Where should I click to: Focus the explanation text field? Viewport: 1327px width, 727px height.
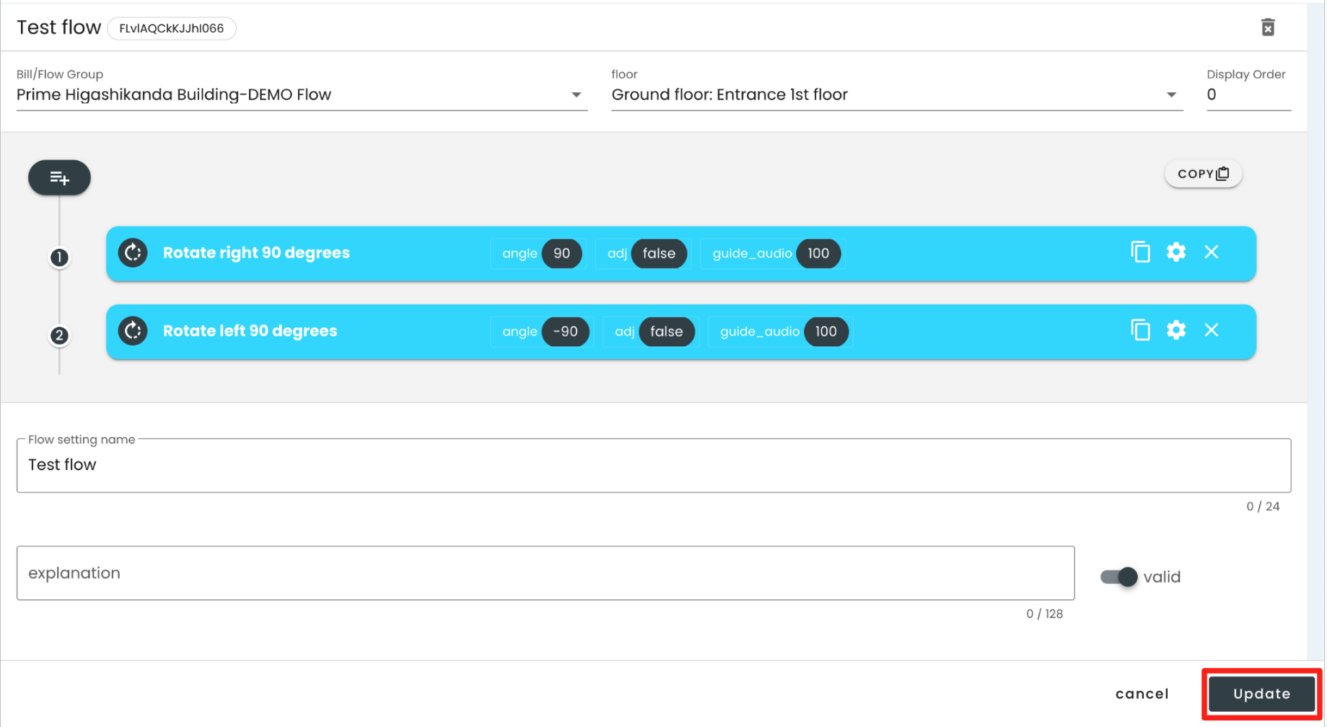[x=546, y=573]
